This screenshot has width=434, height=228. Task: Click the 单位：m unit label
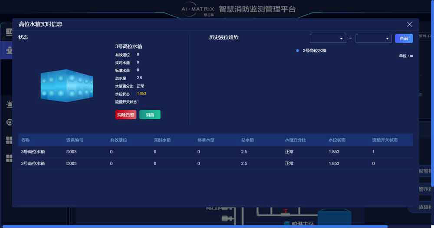point(406,56)
